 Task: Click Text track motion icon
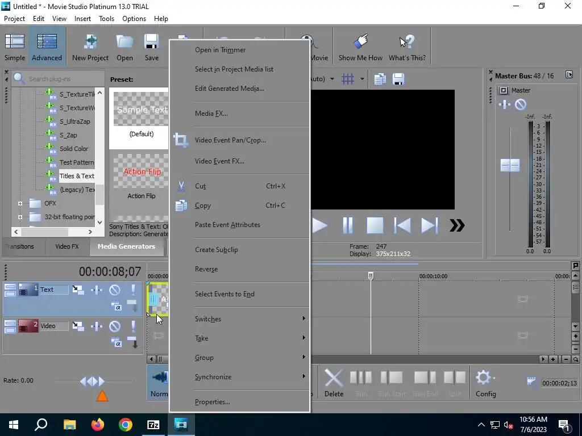[x=78, y=290]
